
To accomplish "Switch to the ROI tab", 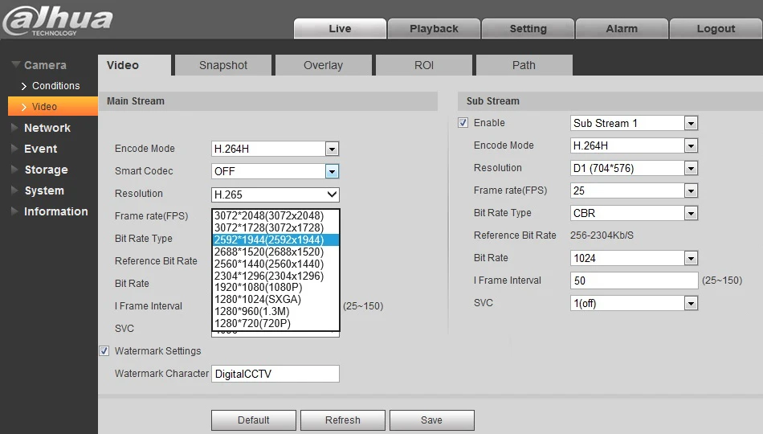I will [424, 65].
